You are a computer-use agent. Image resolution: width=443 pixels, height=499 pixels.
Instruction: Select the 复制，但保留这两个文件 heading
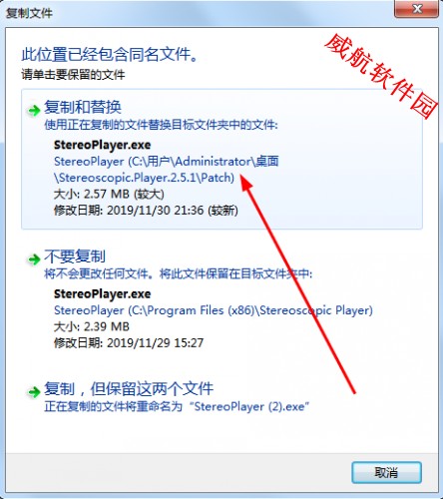coord(129,388)
